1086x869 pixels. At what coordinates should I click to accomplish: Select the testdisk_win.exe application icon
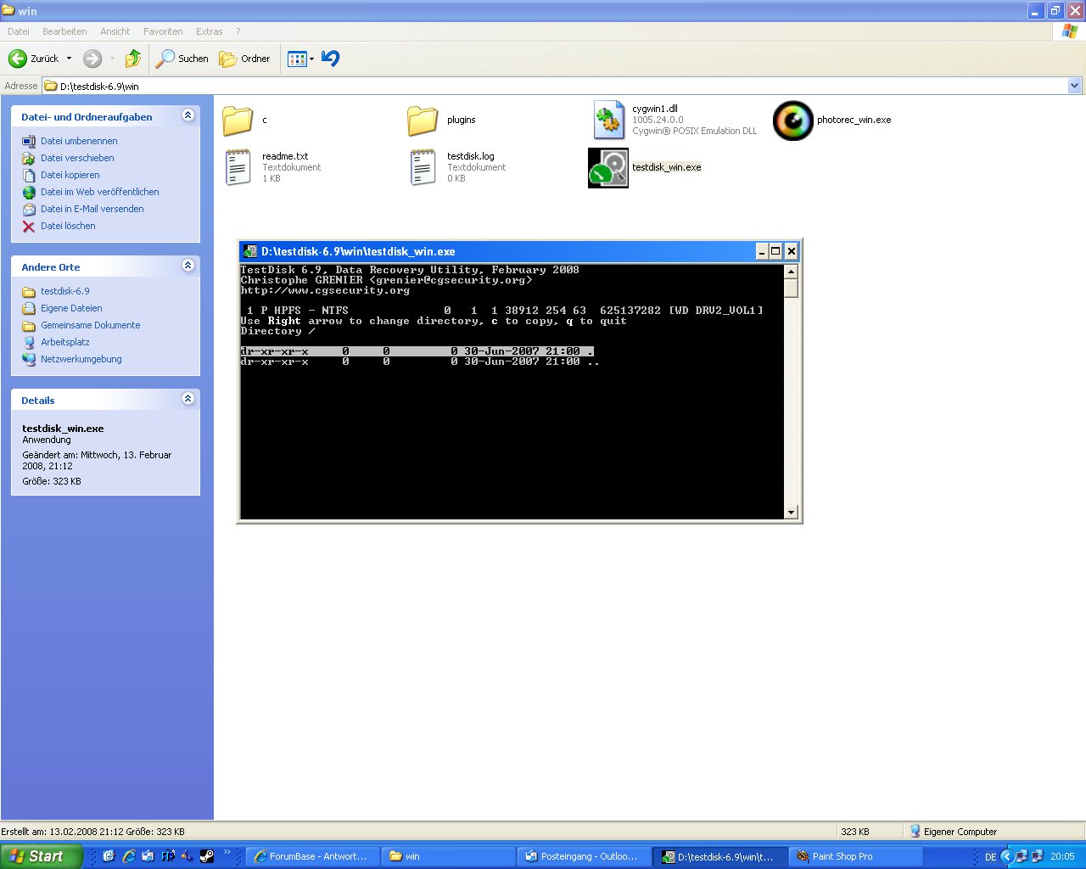click(x=608, y=168)
